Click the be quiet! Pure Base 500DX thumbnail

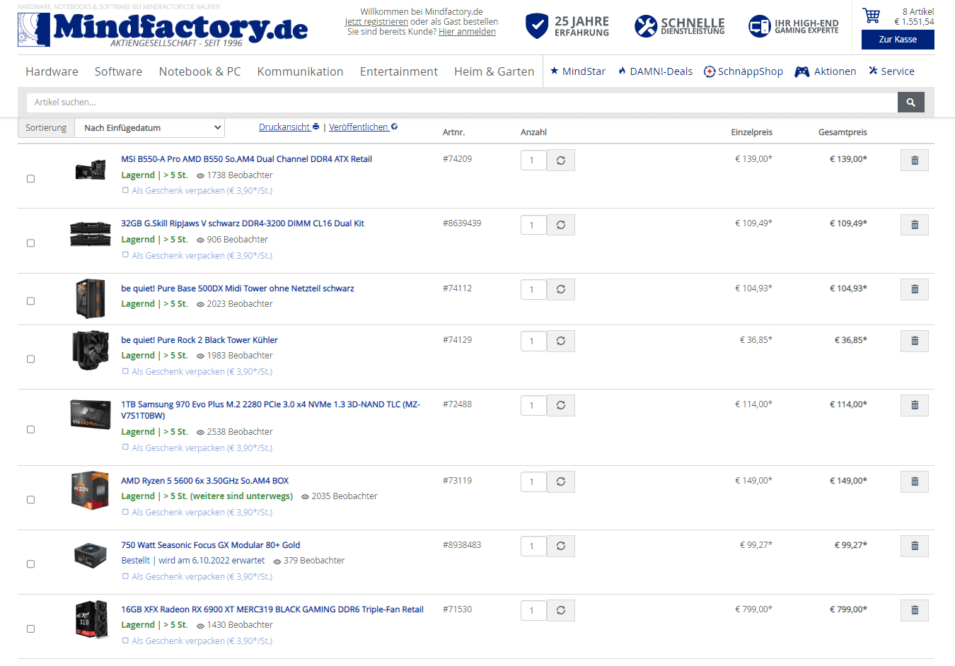click(x=91, y=298)
